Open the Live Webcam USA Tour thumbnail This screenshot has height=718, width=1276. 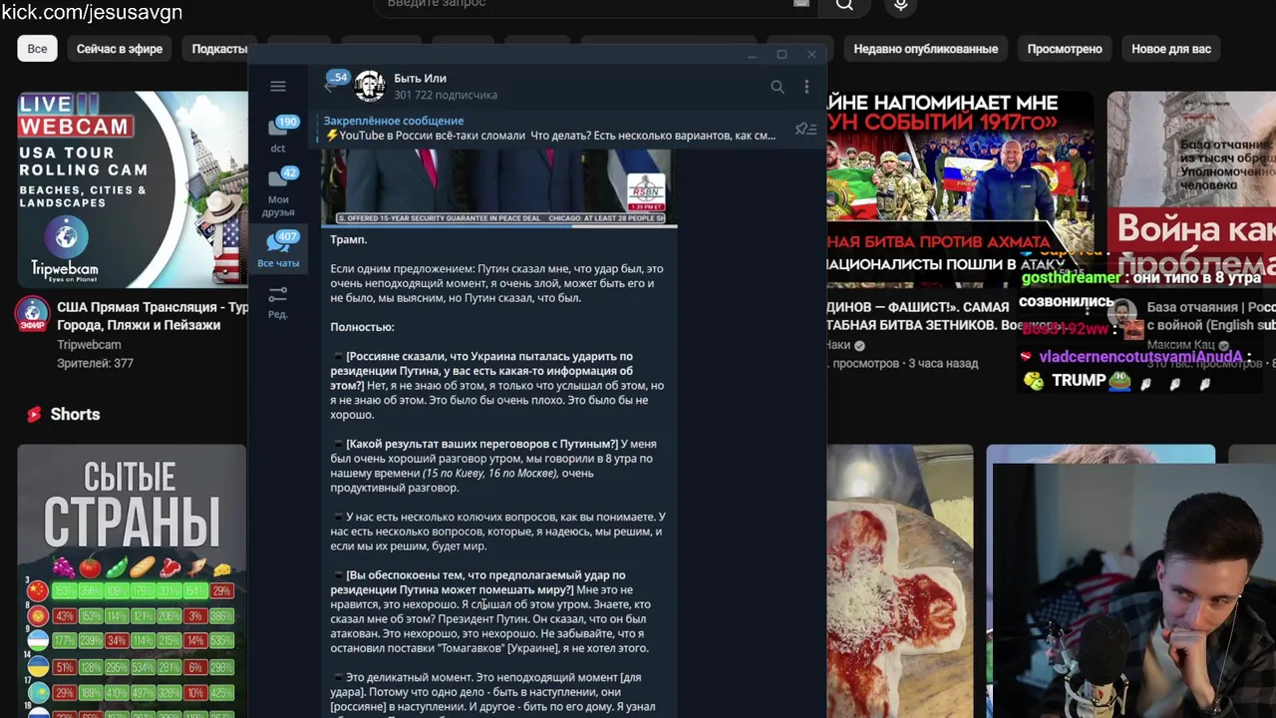pos(133,189)
